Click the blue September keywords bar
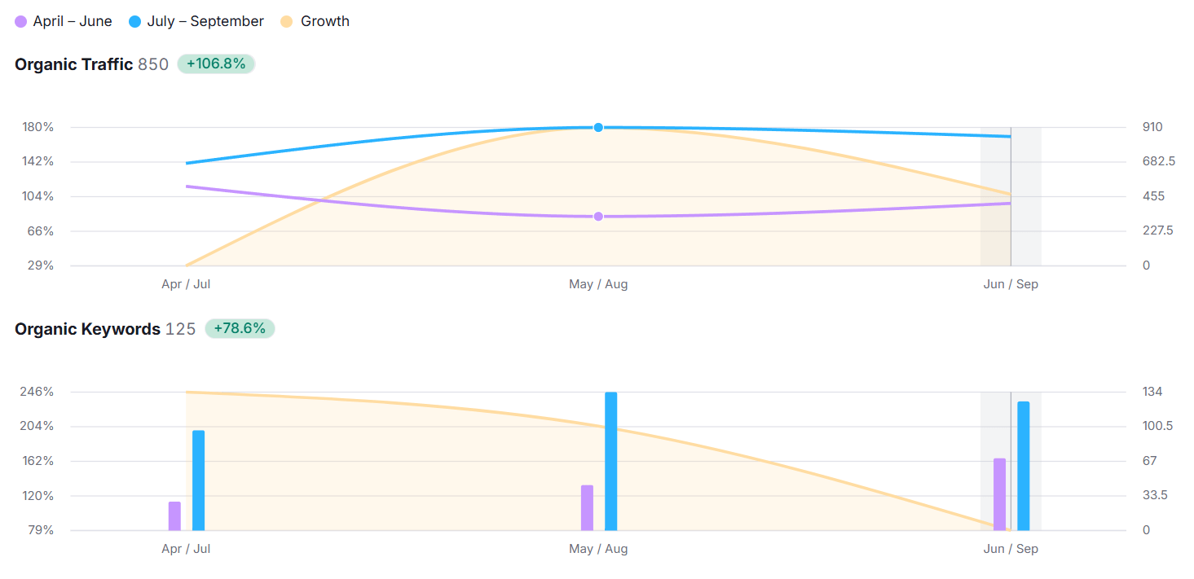The image size is (1194, 579). [x=1023, y=466]
